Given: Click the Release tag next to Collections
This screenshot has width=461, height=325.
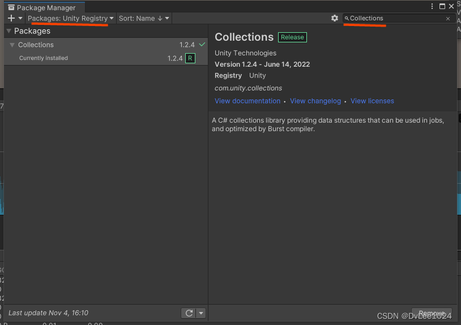Looking at the screenshot, I should 292,37.
